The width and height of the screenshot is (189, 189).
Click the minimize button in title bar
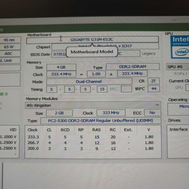[174, 20]
